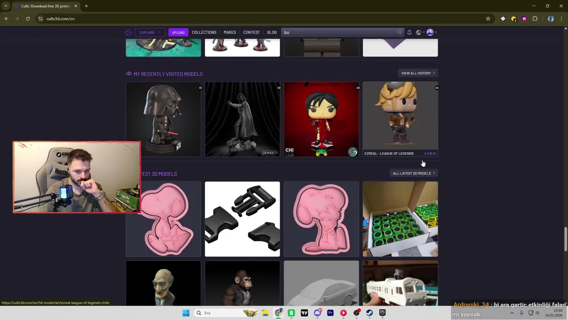Screen dimensions: 568x320
Task: Click the white tag extension icon
Action: point(503,19)
